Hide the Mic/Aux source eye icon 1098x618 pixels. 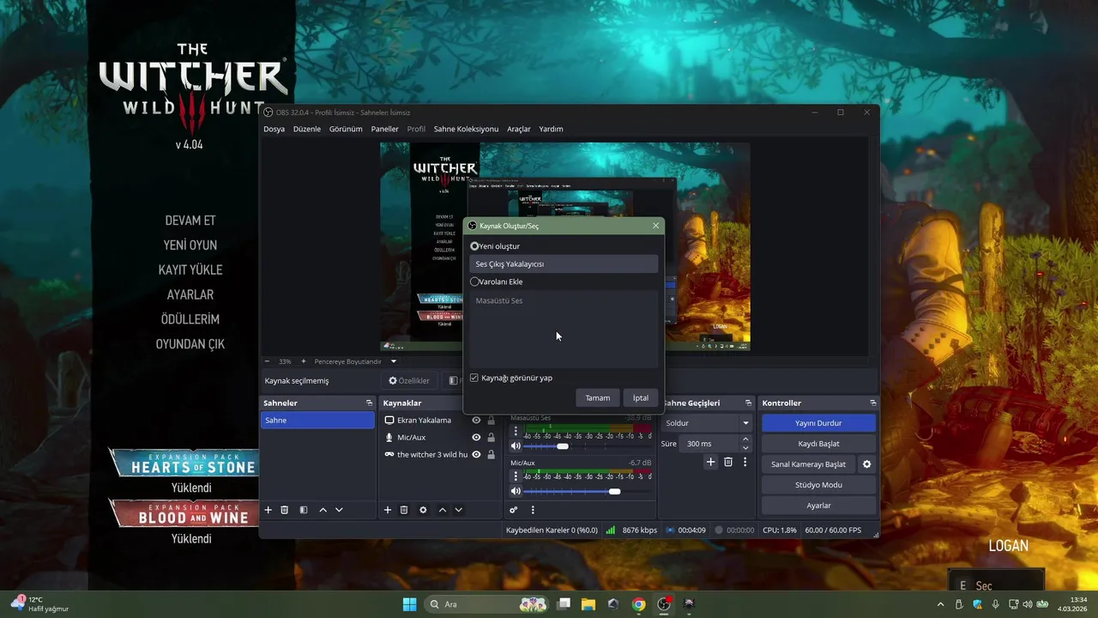(x=476, y=438)
